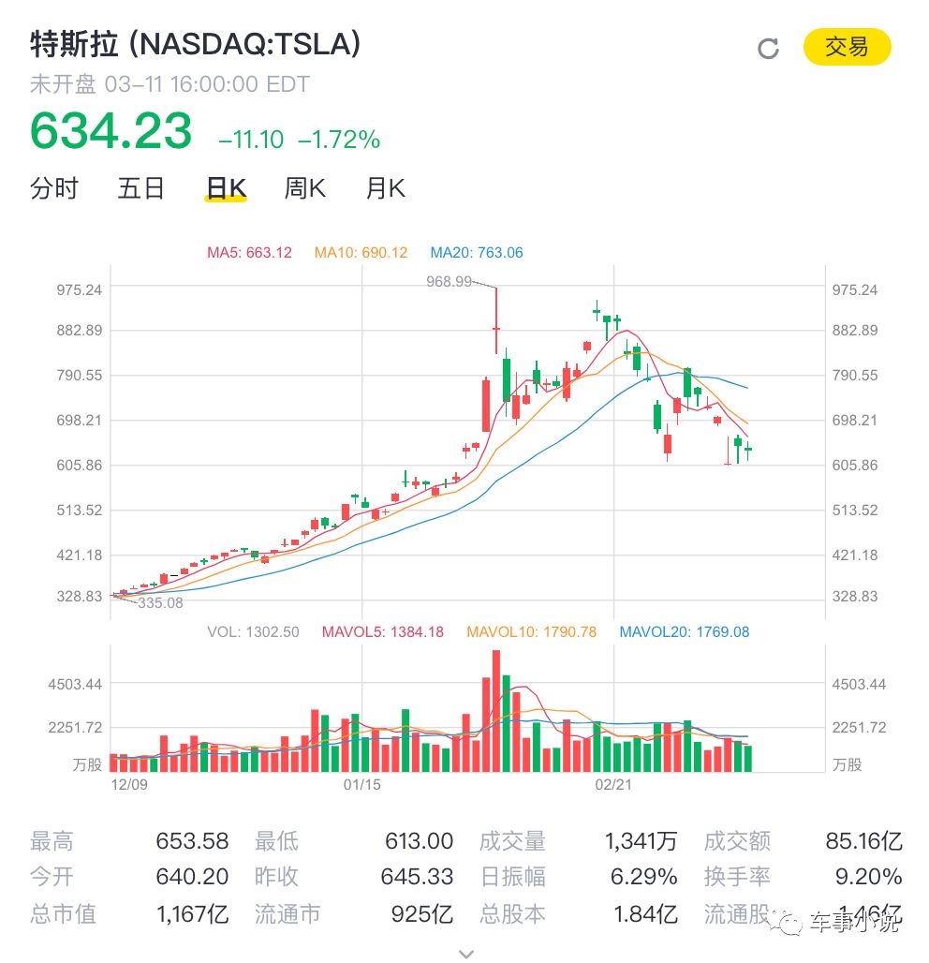Screen dimensions: 929x963
Task: Open the 月K monthly candlestick tab
Action: pos(386,188)
